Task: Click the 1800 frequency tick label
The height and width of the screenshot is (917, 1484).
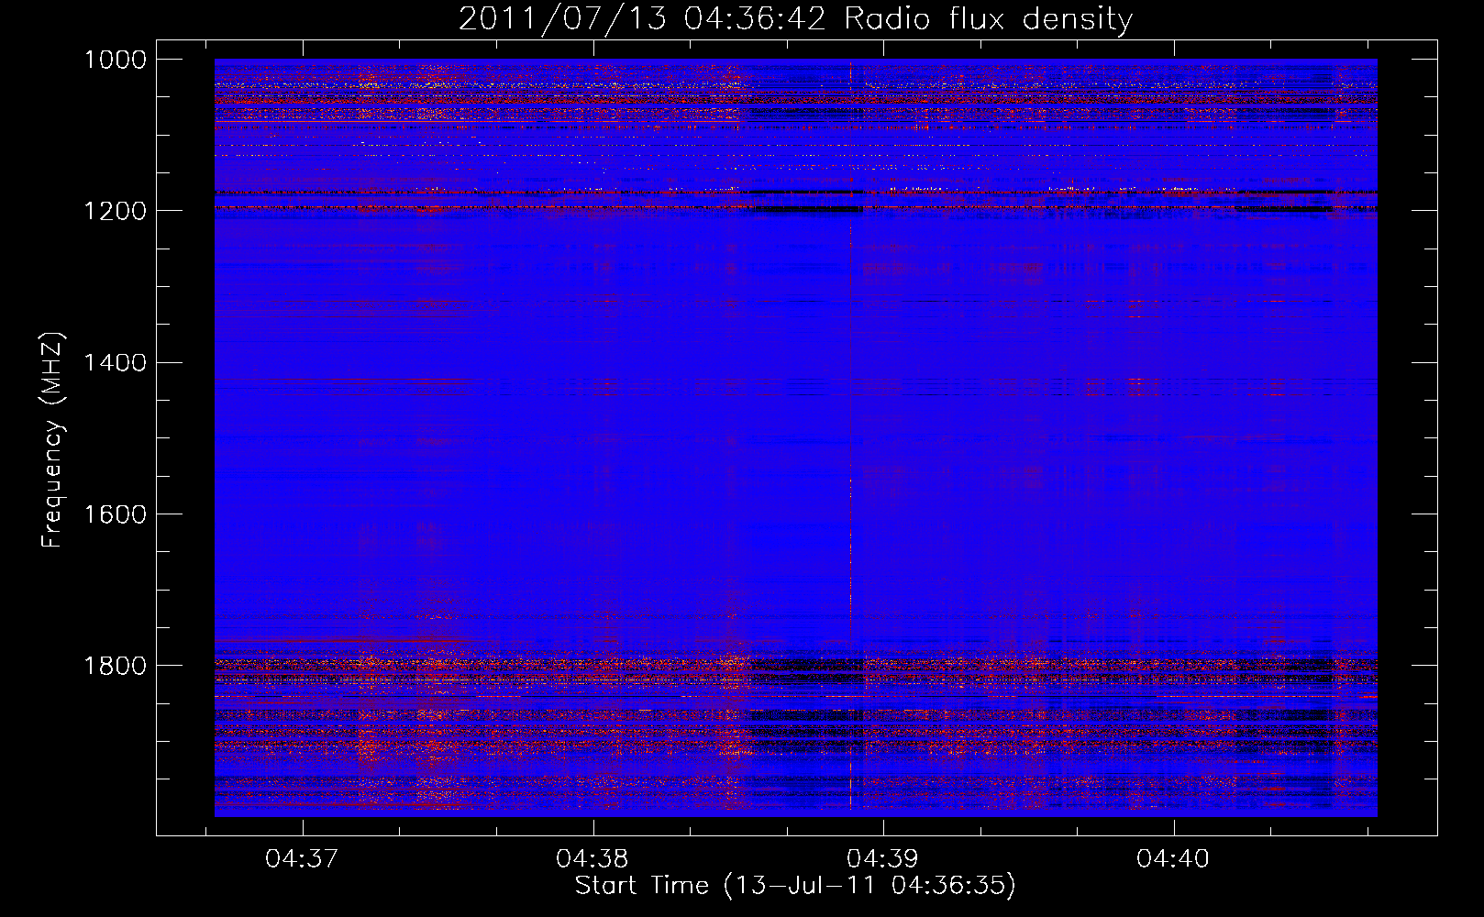Action: pyautogui.click(x=116, y=666)
